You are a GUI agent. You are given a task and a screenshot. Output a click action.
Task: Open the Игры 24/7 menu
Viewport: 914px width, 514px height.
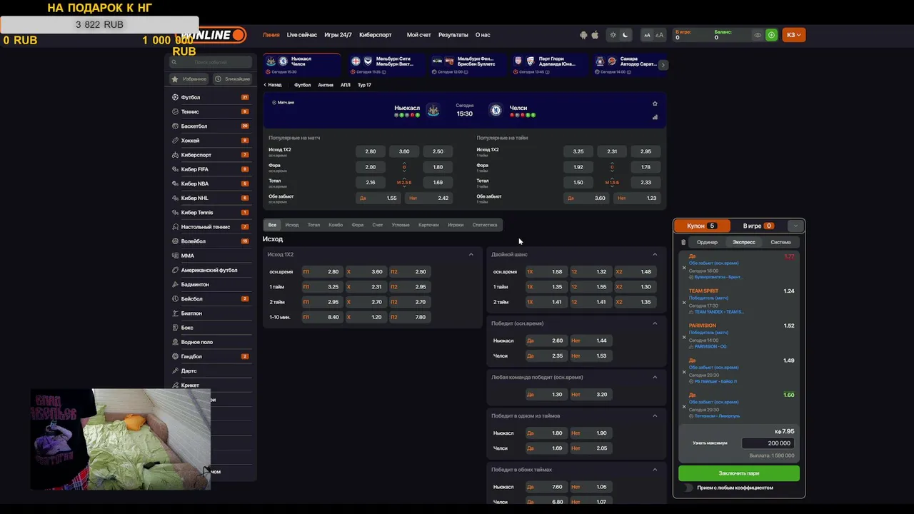pyautogui.click(x=338, y=35)
